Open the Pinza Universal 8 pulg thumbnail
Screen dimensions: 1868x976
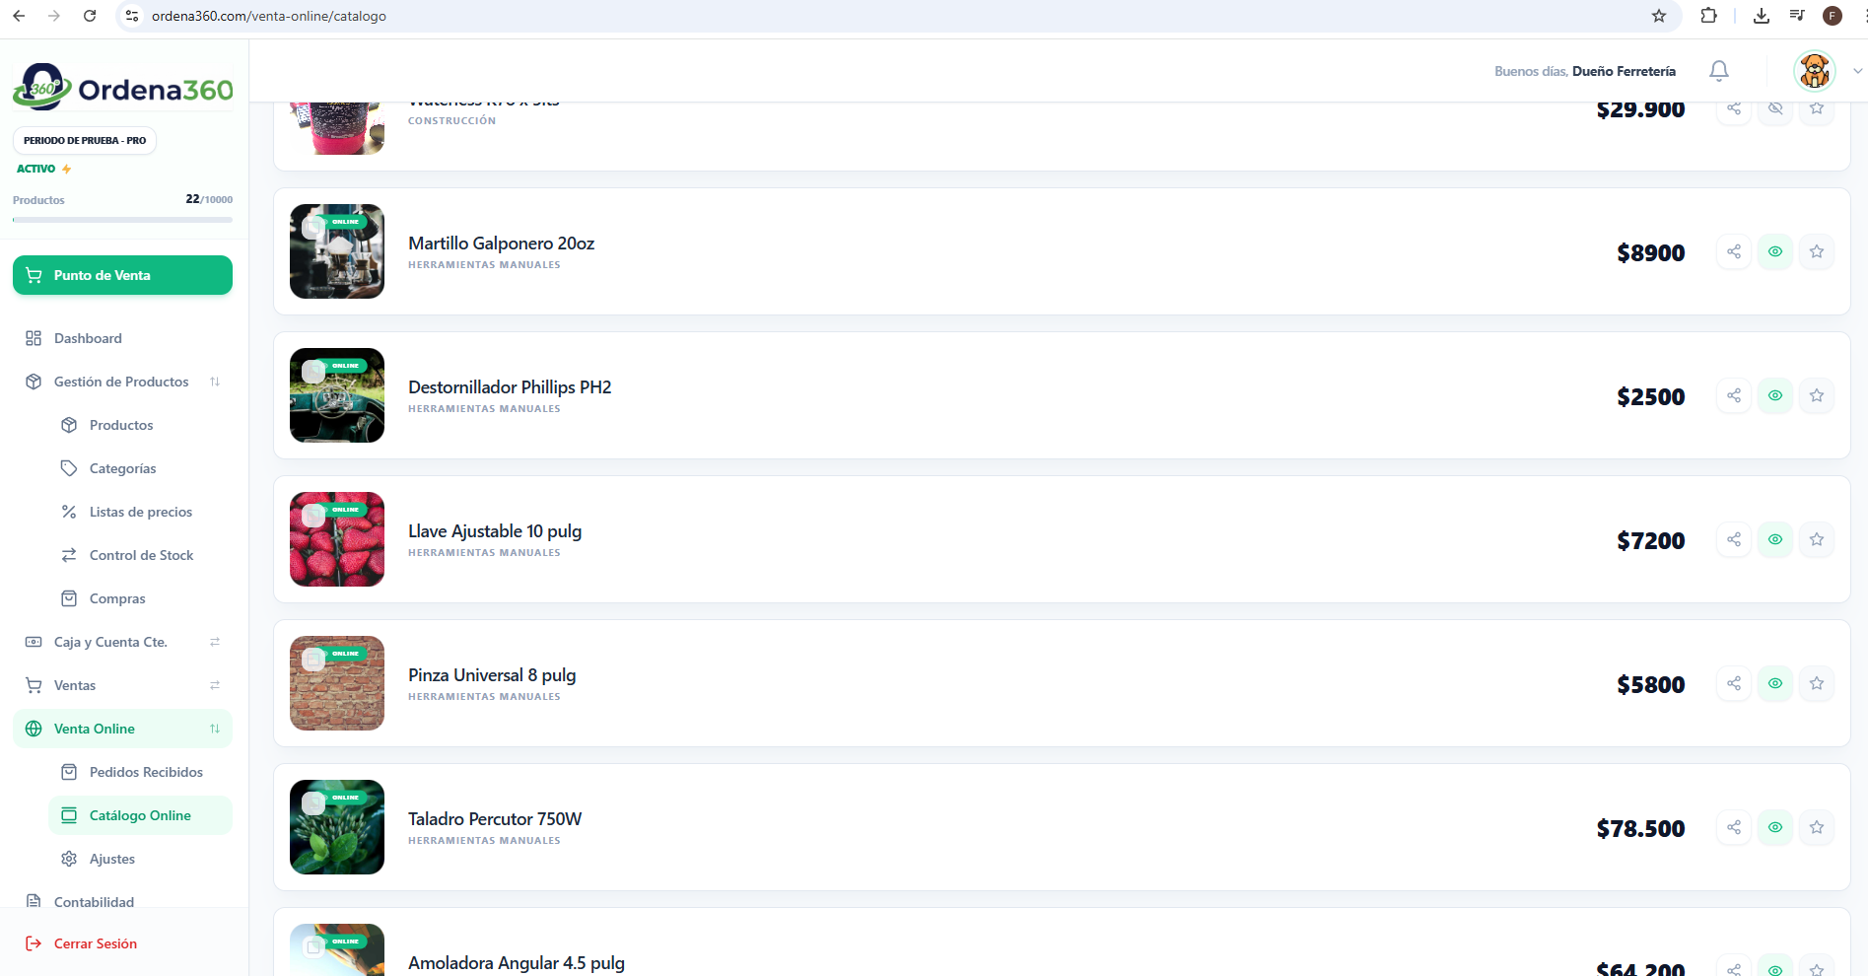pyautogui.click(x=337, y=683)
